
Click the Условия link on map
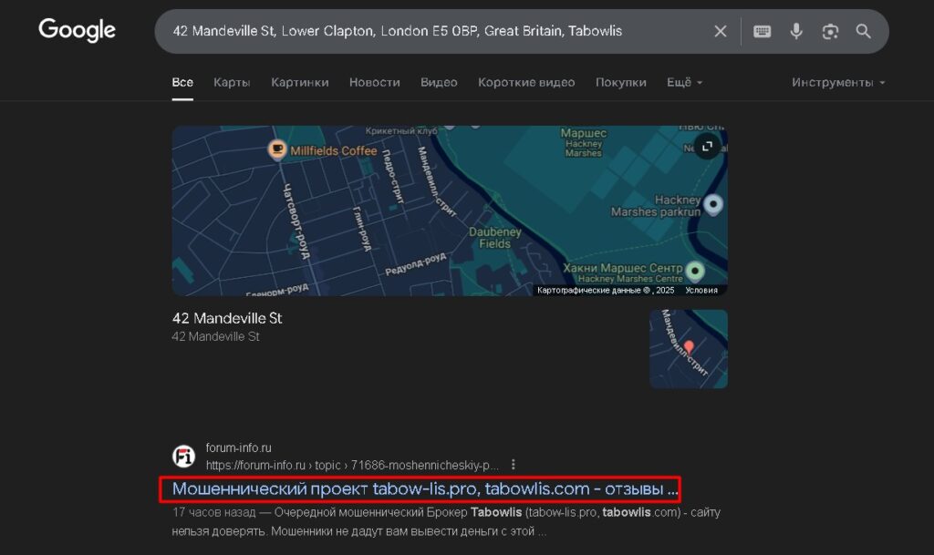coord(701,290)
